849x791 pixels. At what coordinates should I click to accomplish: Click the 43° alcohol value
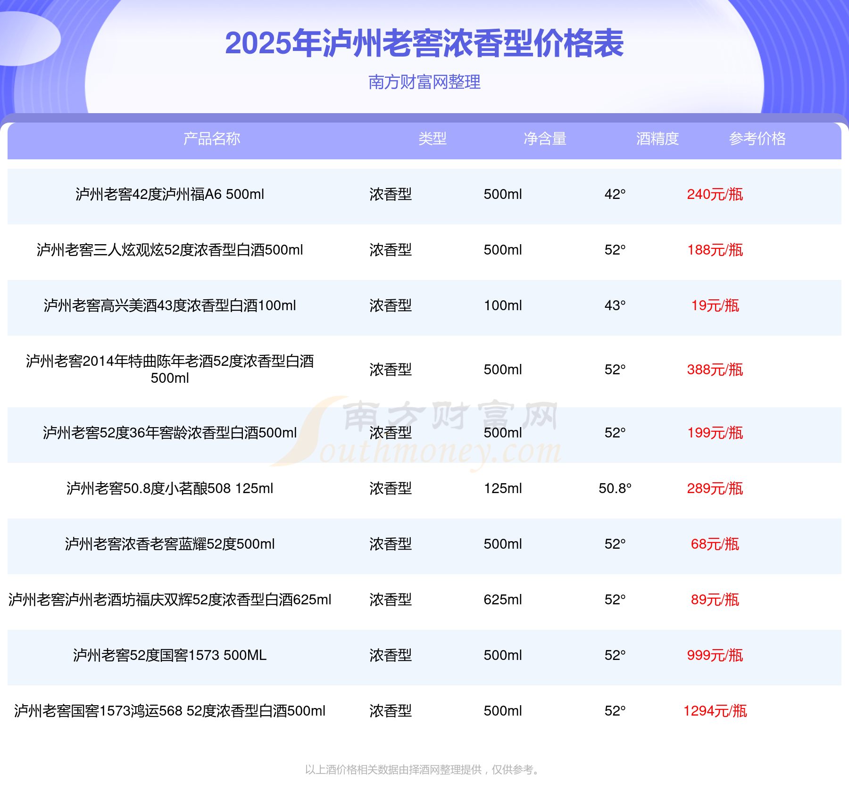coord(615,305)
